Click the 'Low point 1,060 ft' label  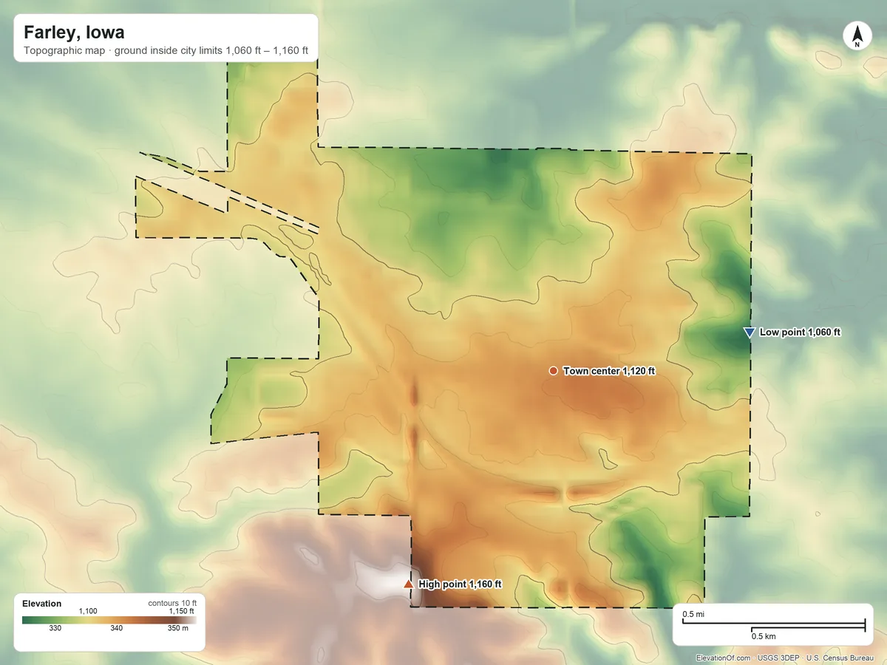(800, 332)
